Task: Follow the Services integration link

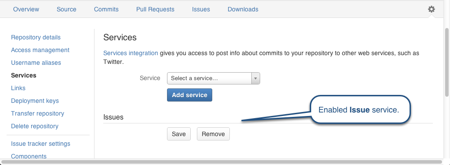Action: [131, 53]
